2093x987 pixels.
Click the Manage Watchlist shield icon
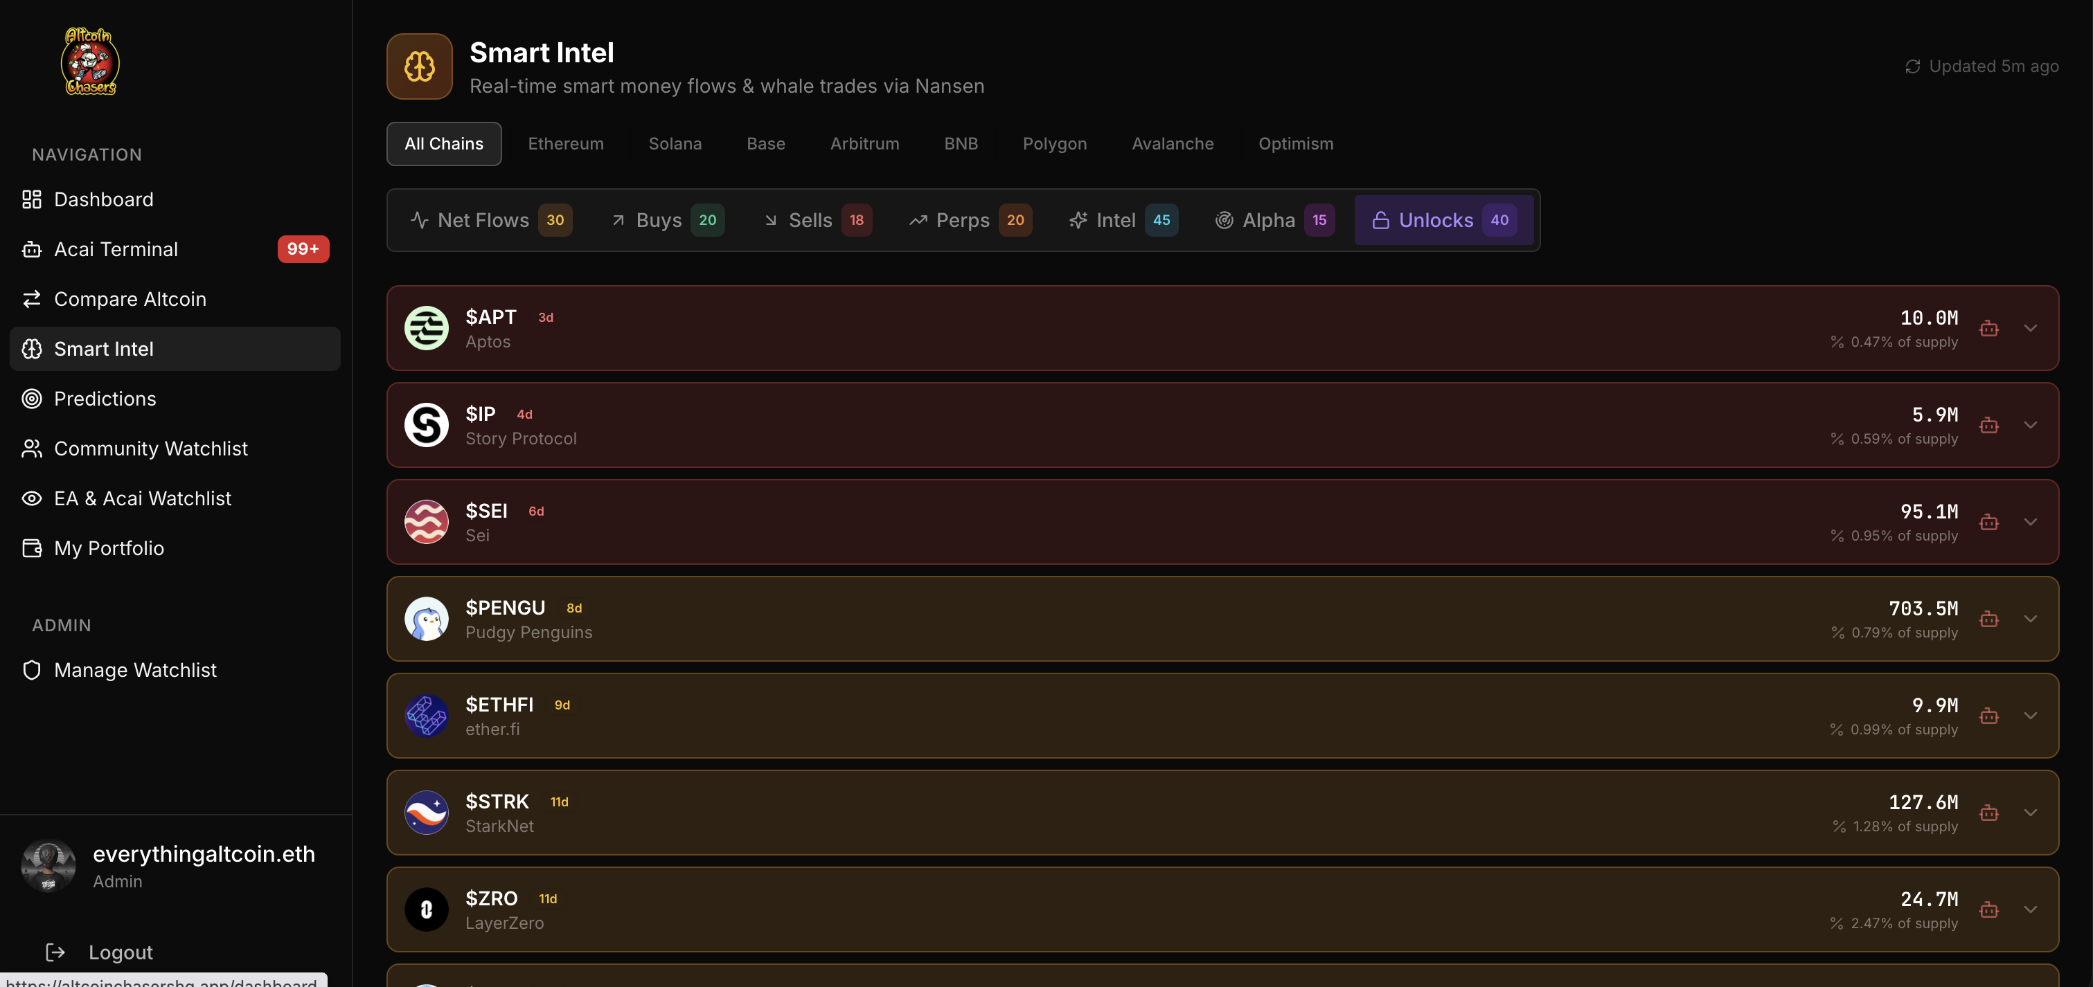tap(32, 669)
